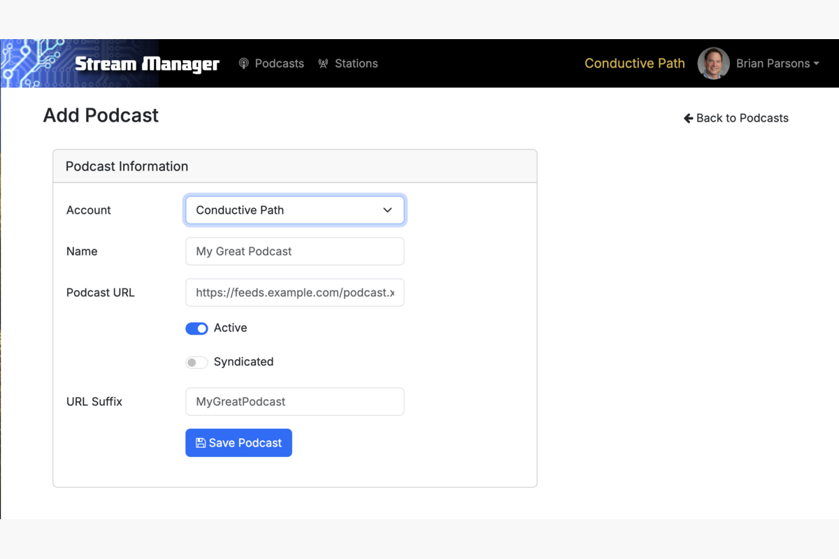Click the Save Podcast button
This screenshot has height=559, width=839.
coord(238,442)
